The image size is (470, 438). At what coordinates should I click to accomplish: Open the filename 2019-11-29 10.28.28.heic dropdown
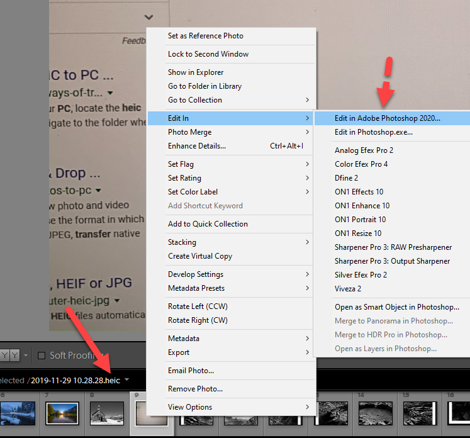(127, 379)
